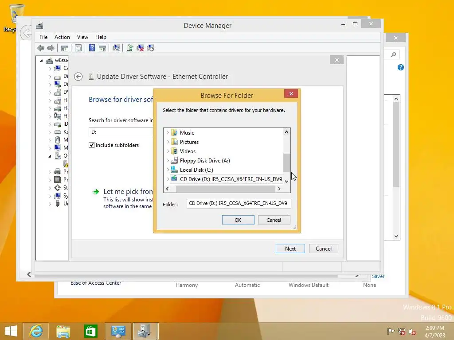Viewport: 454px width, 340px height.
Task: Open the View menu in Device Manager
Action: [x=82, y=37]
